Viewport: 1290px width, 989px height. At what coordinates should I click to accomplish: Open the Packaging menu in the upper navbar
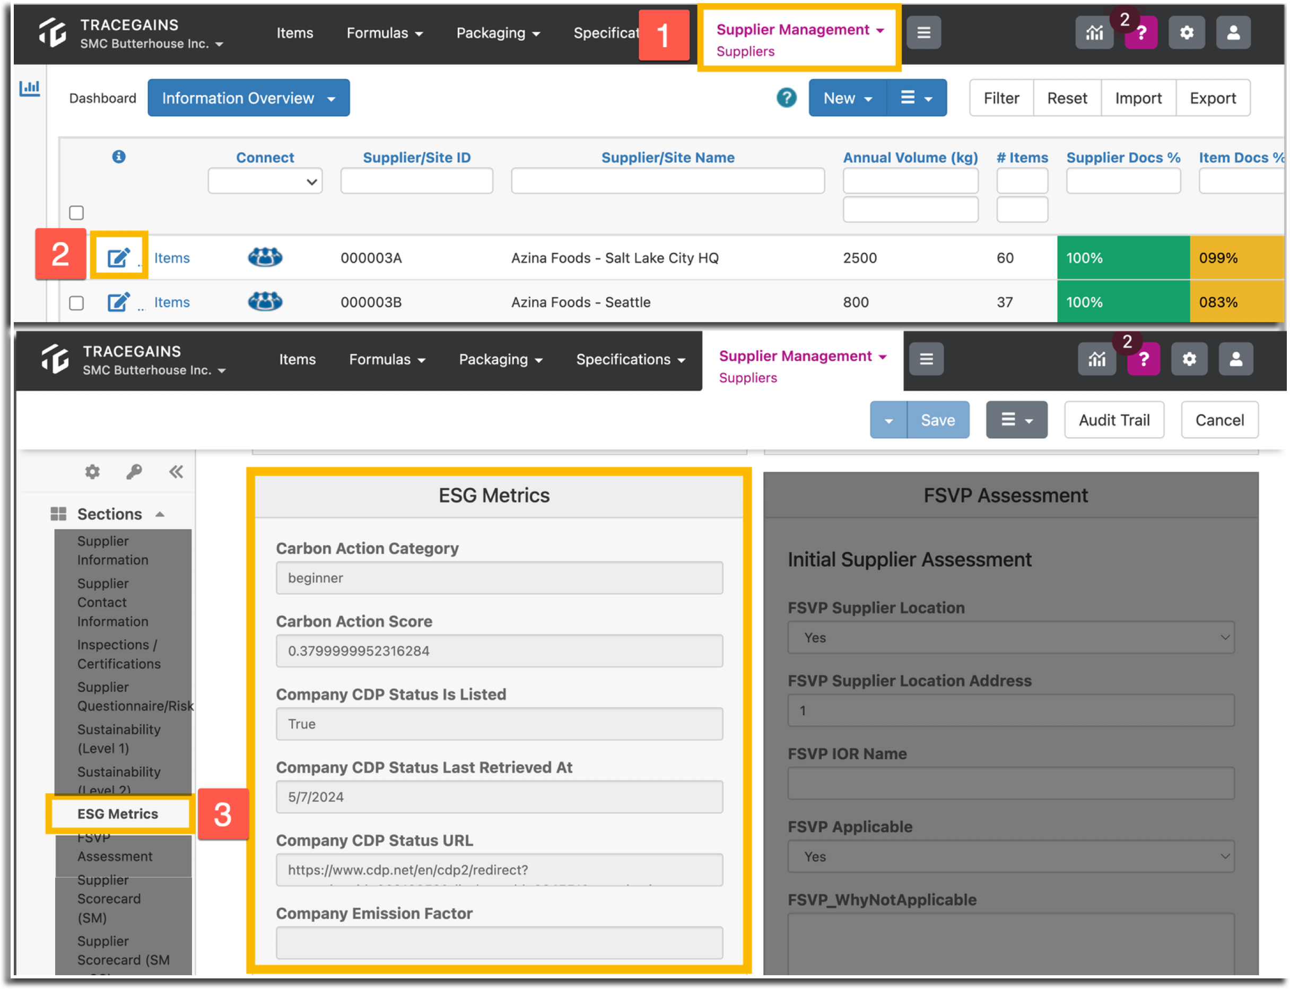[x=499, y=33]
